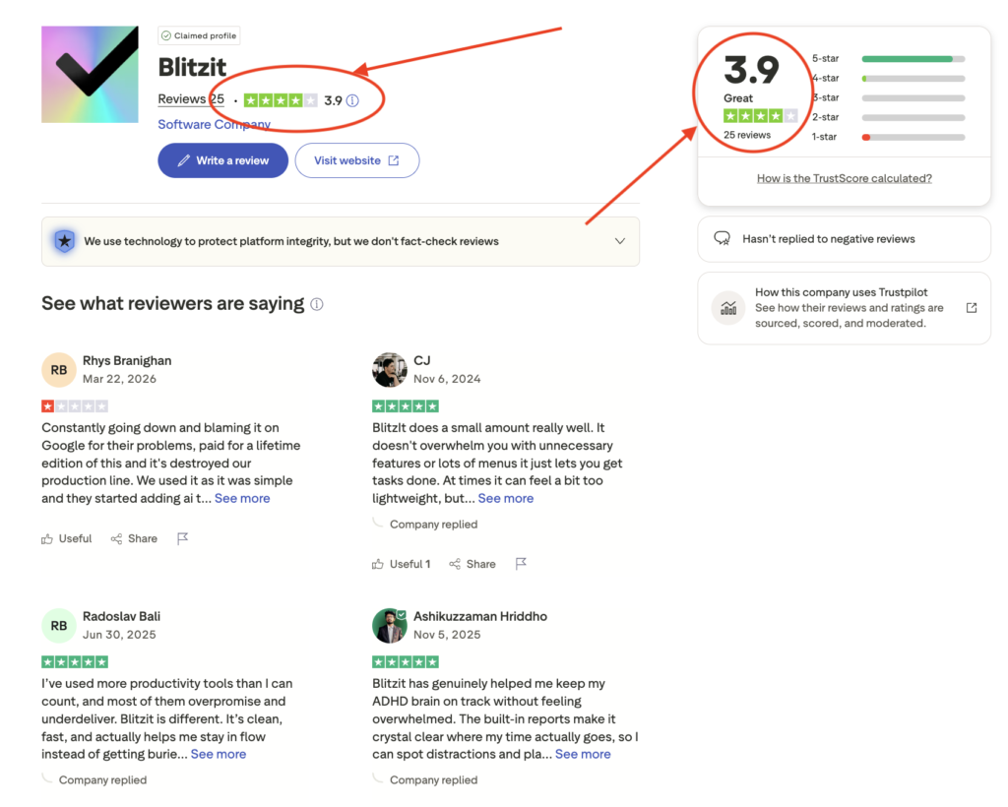Click Useful 1 on CJ's review

402,564
